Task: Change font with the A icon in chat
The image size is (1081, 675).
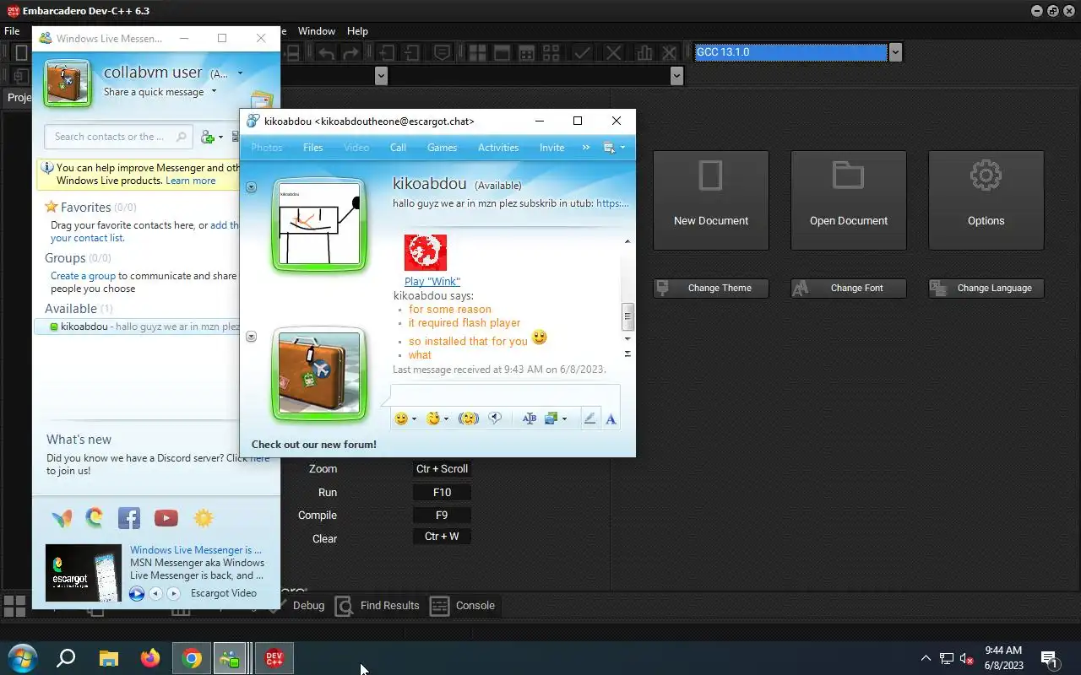Action: point(611,418)
